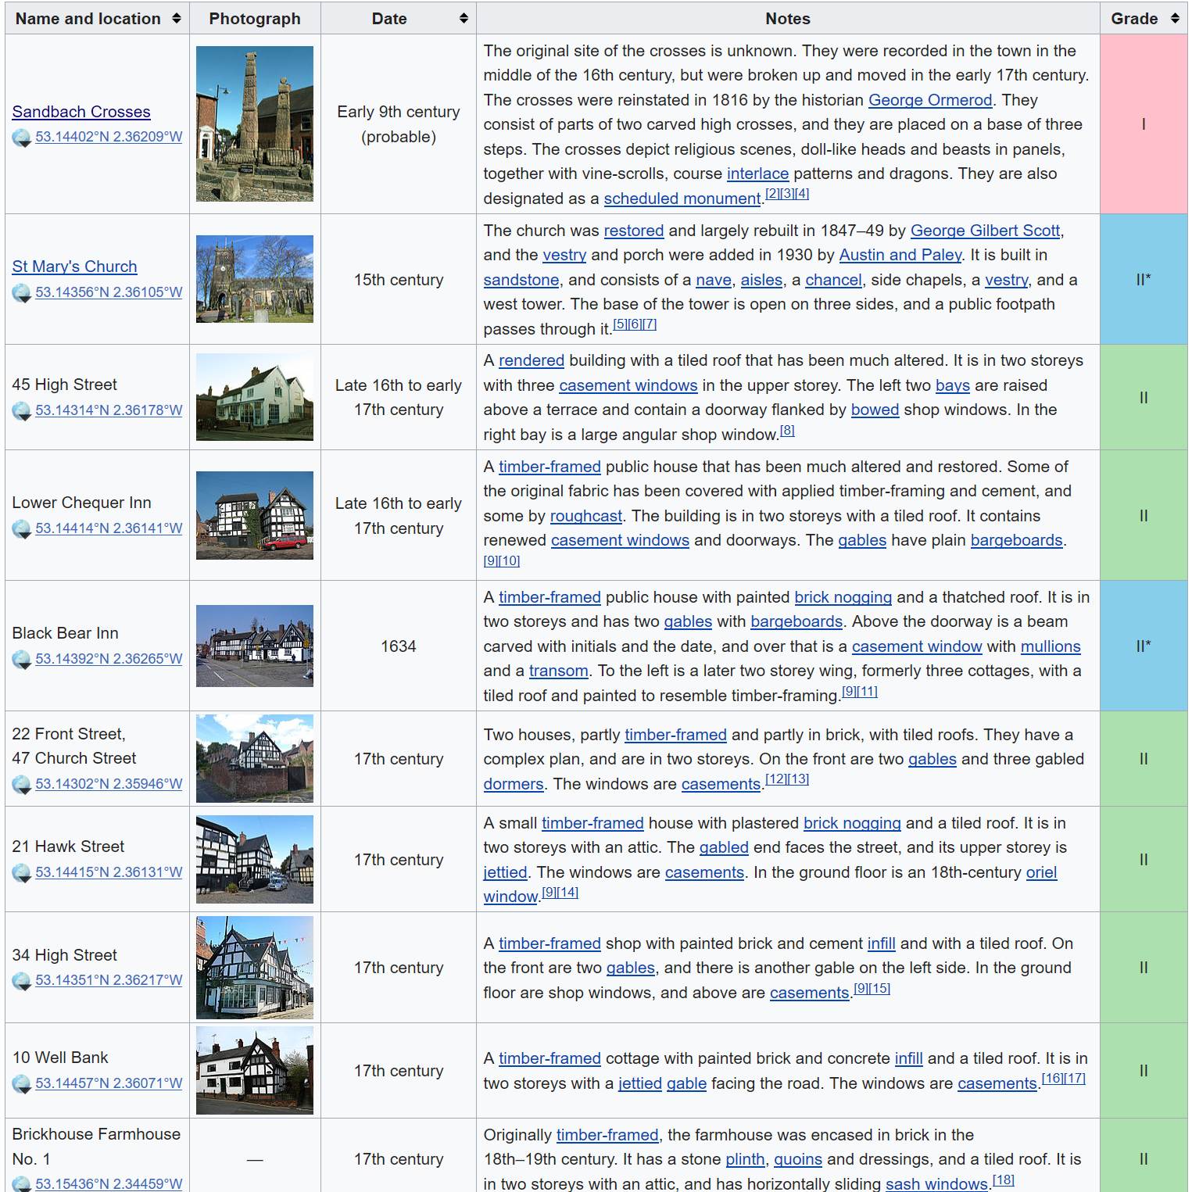Click the globe icon under Black Bear Inn
The width and height of the screenshot is (1192, 1192).
click(x=21, y=660)
